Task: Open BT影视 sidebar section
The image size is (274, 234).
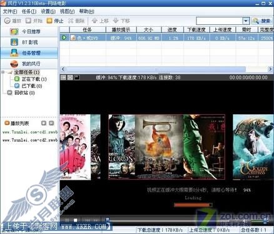Action: coord(29,42)
